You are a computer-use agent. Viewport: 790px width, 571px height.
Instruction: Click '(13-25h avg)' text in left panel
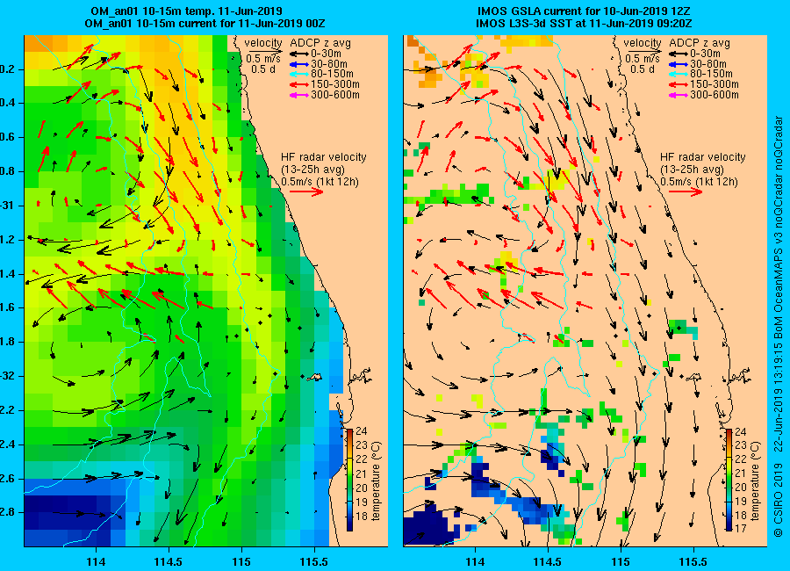(312, 170)
